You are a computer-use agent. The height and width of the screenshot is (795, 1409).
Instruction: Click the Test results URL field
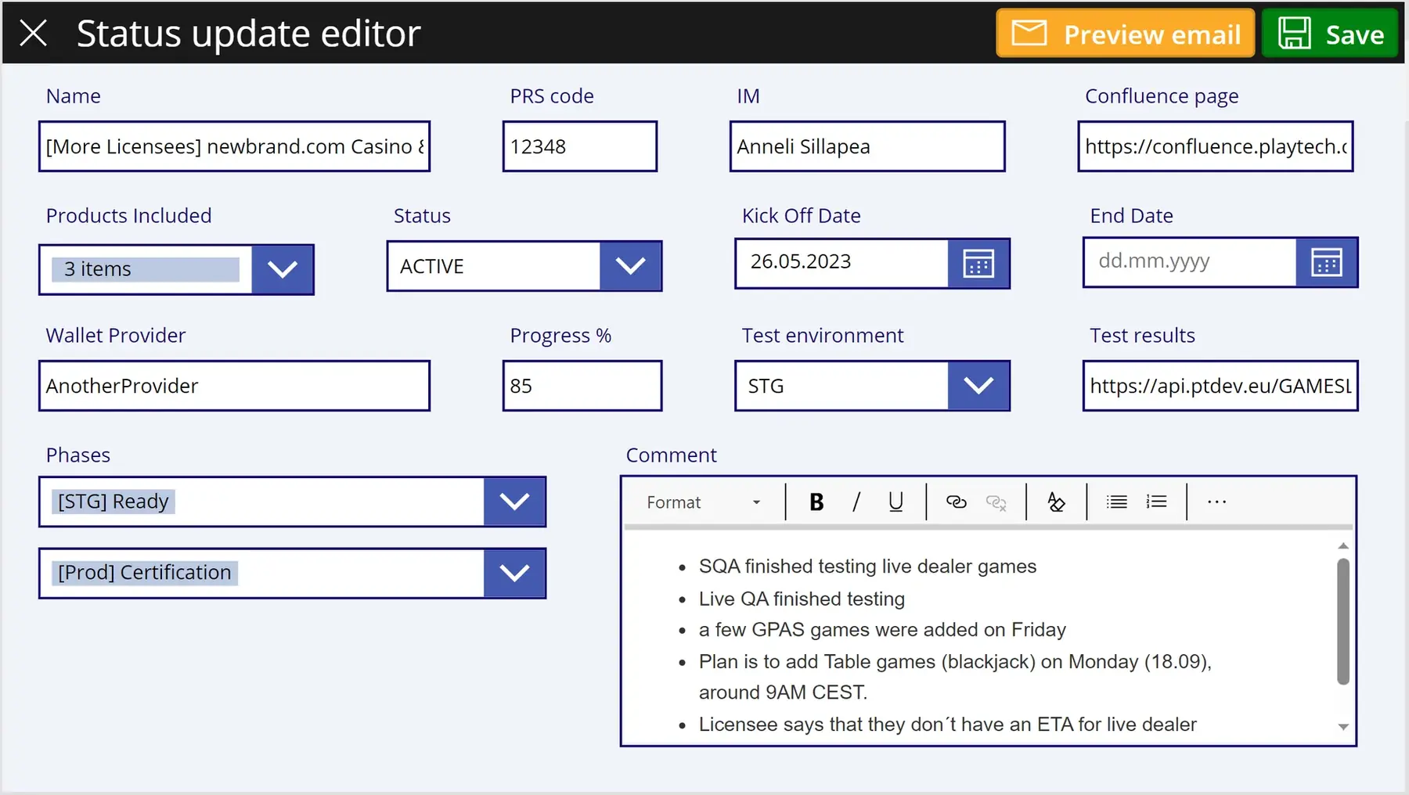point(1220,386)
